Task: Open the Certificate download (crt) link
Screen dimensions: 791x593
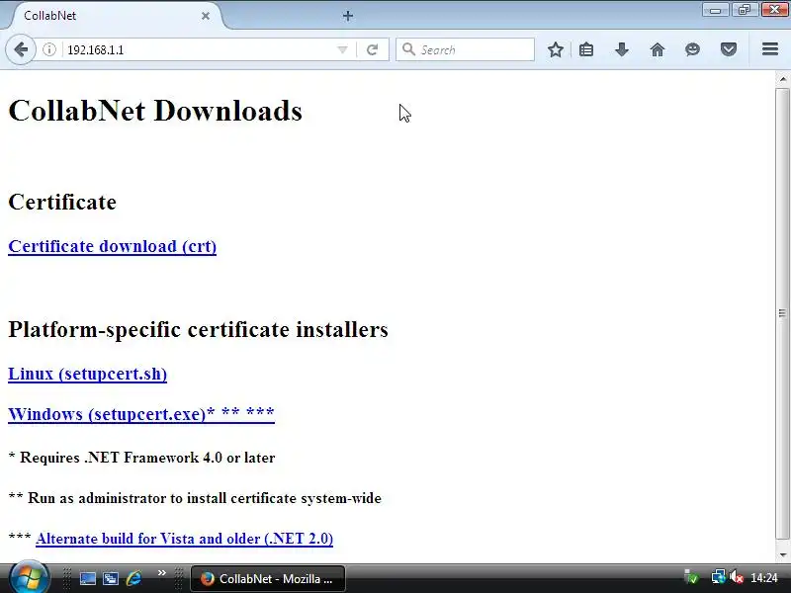Action: click(x=113, y=246)
